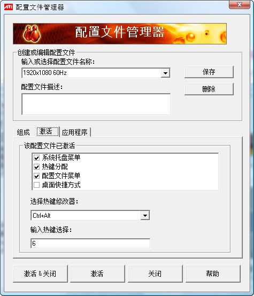Click the red people icon in banner
Image resolution: width=254 pixels, height=296 pixels.
(32, 34)
